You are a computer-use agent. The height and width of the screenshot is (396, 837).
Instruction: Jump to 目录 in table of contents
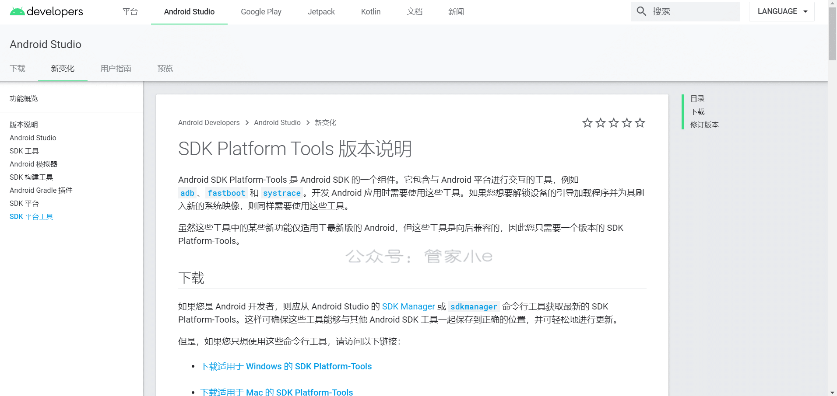pos(697,99)
